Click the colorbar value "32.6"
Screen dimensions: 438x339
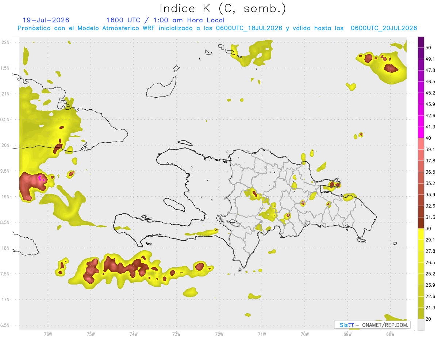click(x=430, y=206)
